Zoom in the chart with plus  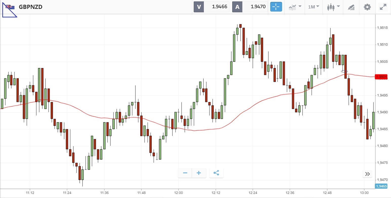[199, 173]
